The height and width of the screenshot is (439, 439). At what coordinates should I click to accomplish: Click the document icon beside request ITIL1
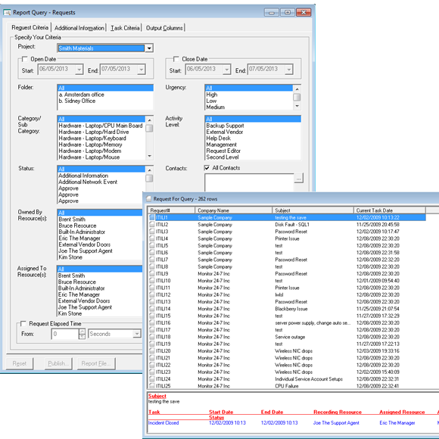point(151,217)
